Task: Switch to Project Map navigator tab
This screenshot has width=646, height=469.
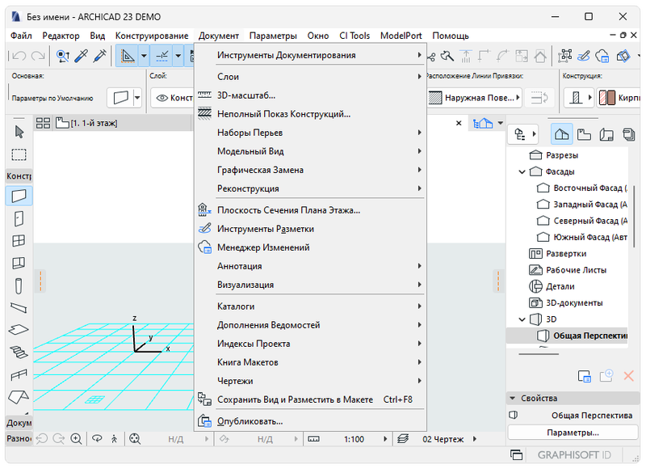Action: coord(561,134)
